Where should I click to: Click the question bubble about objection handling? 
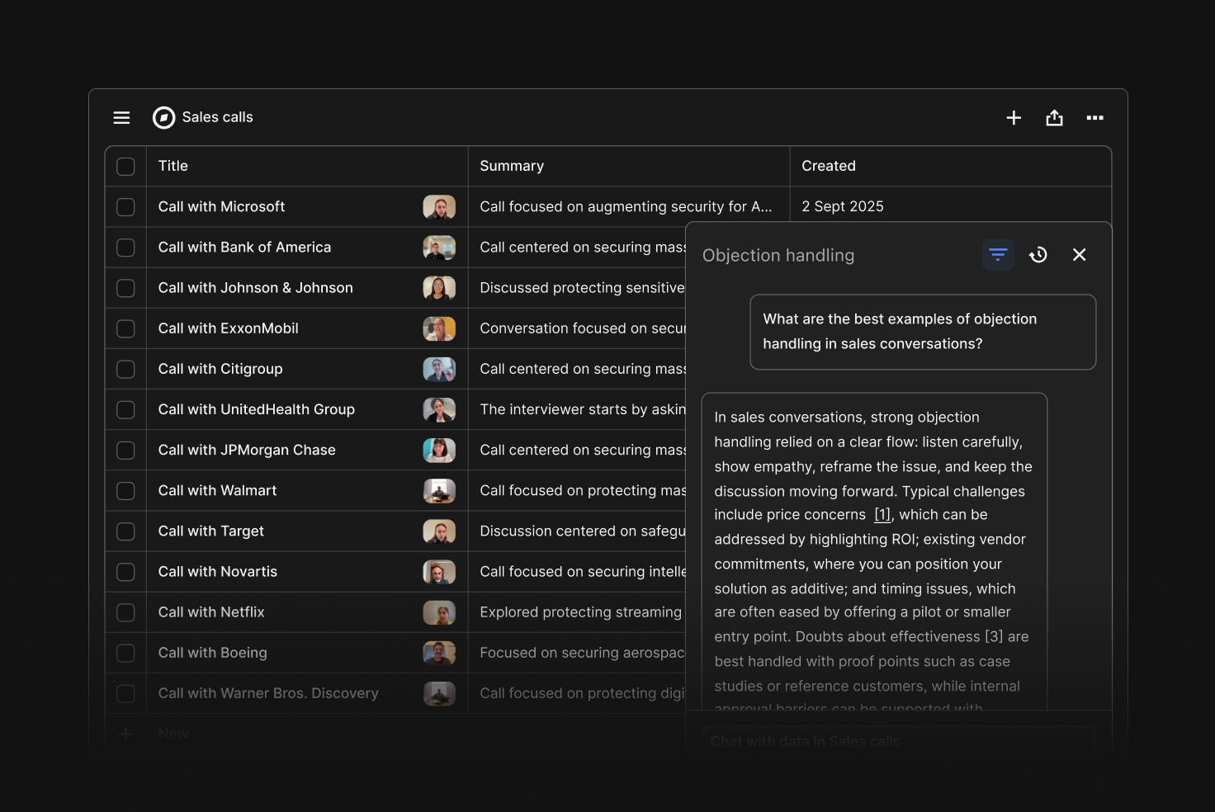tap(923, 332)
